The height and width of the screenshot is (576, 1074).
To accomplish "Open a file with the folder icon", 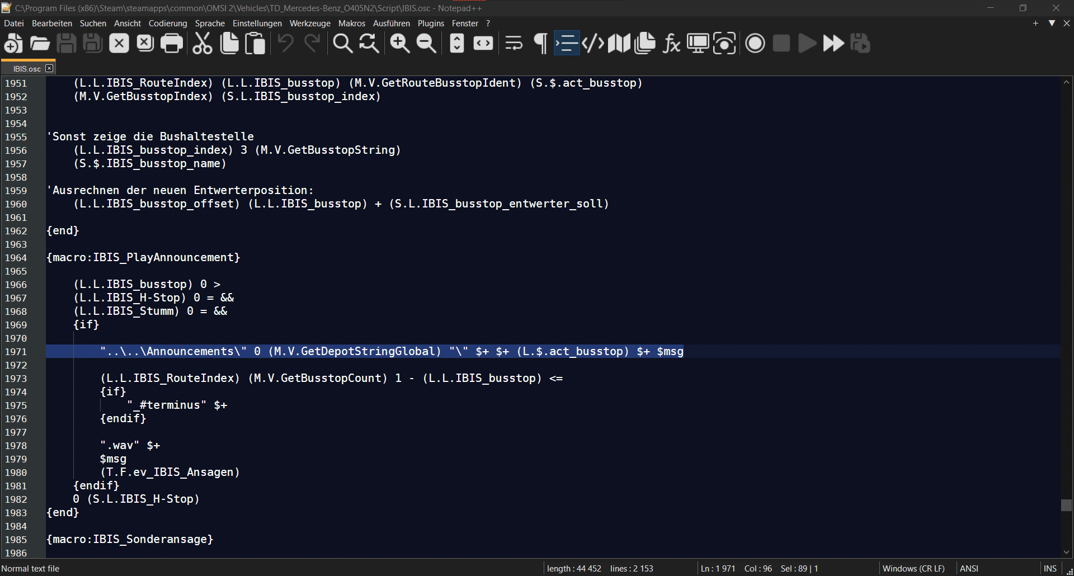I will point(40,44).
